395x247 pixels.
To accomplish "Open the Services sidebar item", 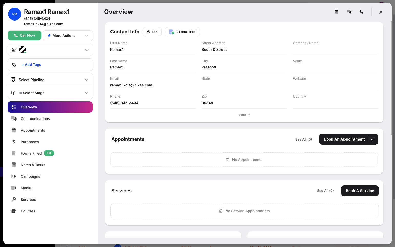I will pyautogui.click(x=28, y=200).
